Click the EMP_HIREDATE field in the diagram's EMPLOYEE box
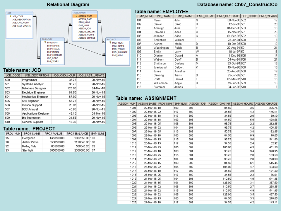The image size is (281, 211). coord(54,55)
